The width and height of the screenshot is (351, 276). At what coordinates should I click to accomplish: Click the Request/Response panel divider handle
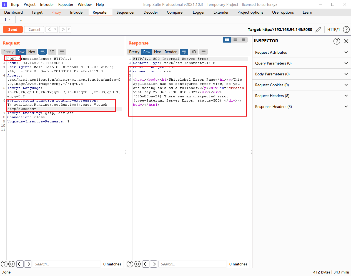[x=125, y=152]
